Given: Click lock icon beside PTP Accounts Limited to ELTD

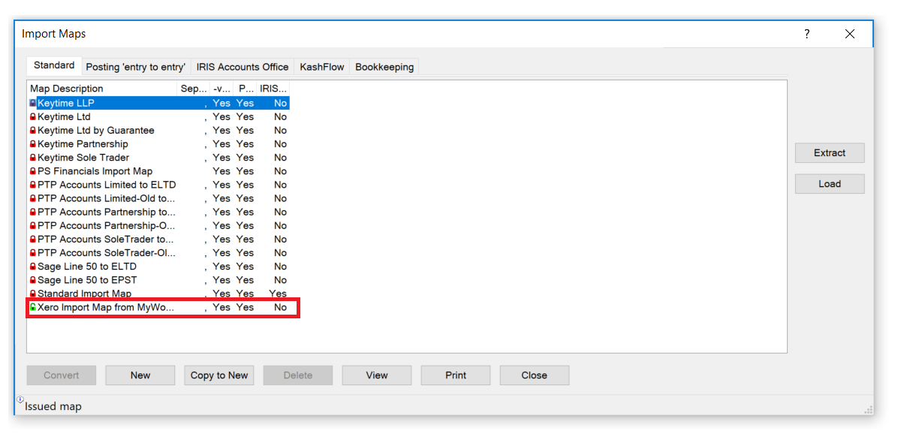Looking at the screenshot, I should coord(32,185).
